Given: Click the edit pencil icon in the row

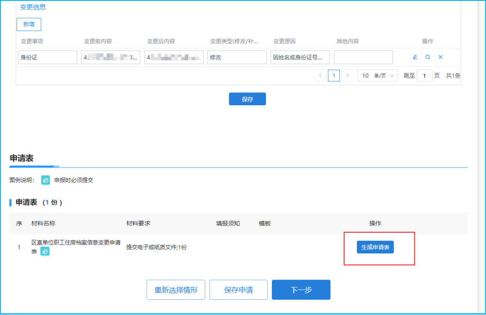Looking at the screenshot, I should coord(415,57).
